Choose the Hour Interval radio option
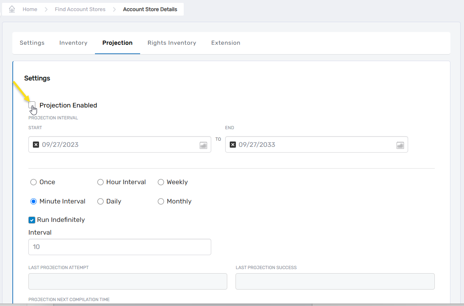Screen dimensions: 464x306 (100, 182)
